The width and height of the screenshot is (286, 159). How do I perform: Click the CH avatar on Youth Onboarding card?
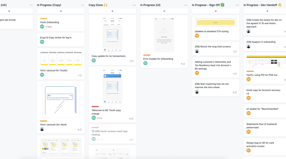42,26
